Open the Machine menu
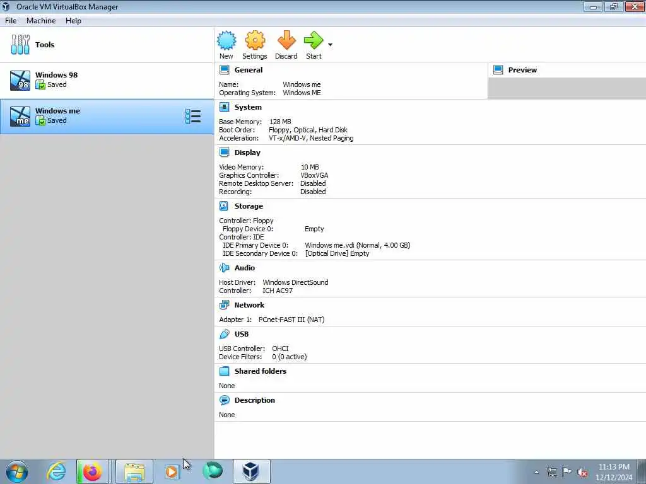This screenshot has height=484, width=646. pos(41,21)
